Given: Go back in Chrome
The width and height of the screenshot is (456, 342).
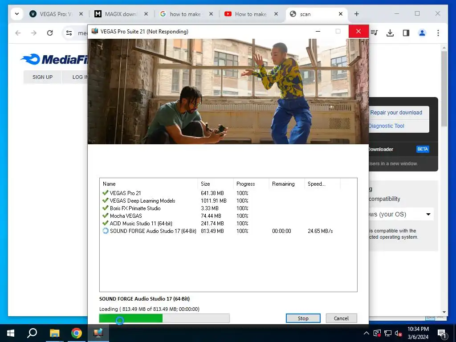Looking at the screenshot, I should point(18,33).
